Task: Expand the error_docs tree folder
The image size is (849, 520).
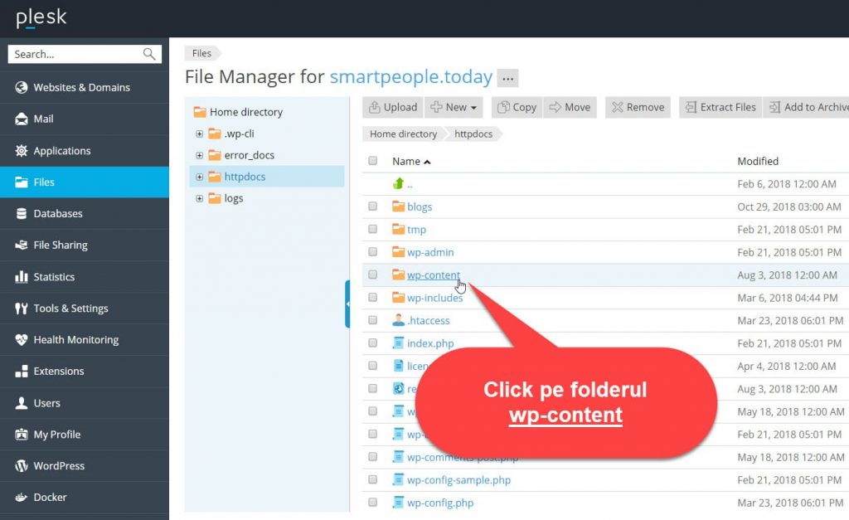Action: pos(199,155)
